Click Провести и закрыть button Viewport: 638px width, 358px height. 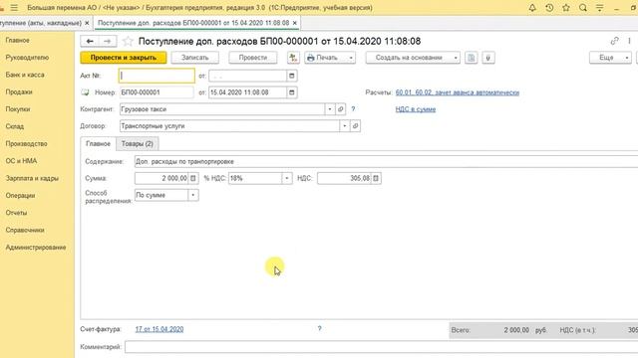pos(124,58)
